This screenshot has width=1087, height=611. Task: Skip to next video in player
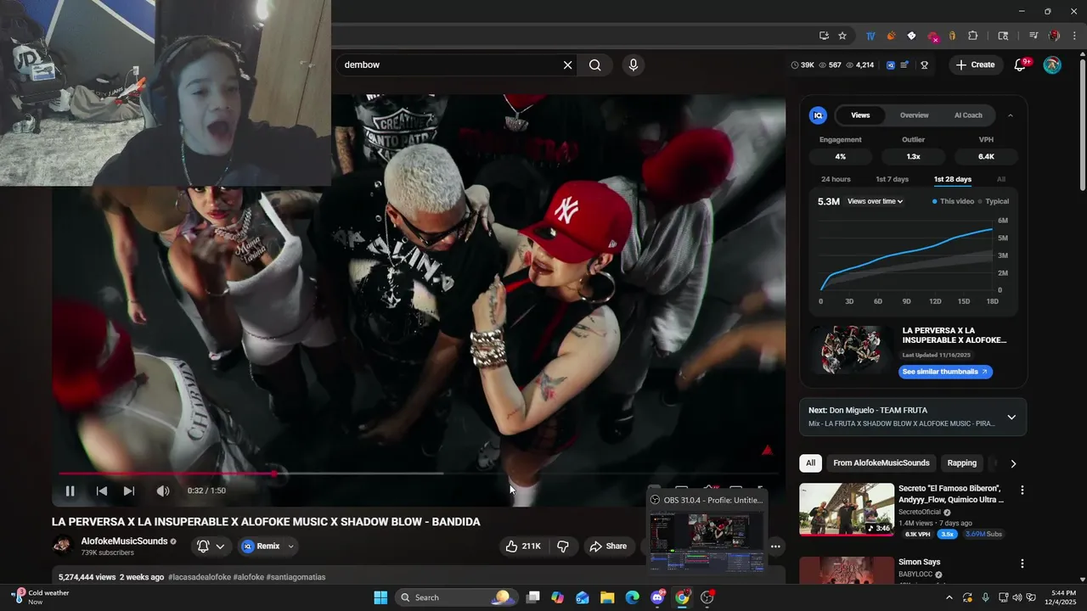[x=129, y=490]
